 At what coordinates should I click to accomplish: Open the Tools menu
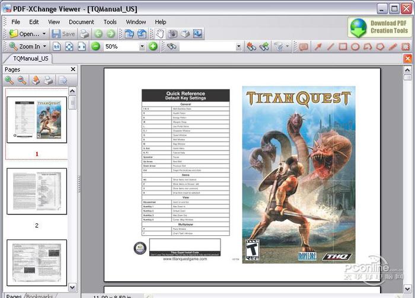click(110, 22)
